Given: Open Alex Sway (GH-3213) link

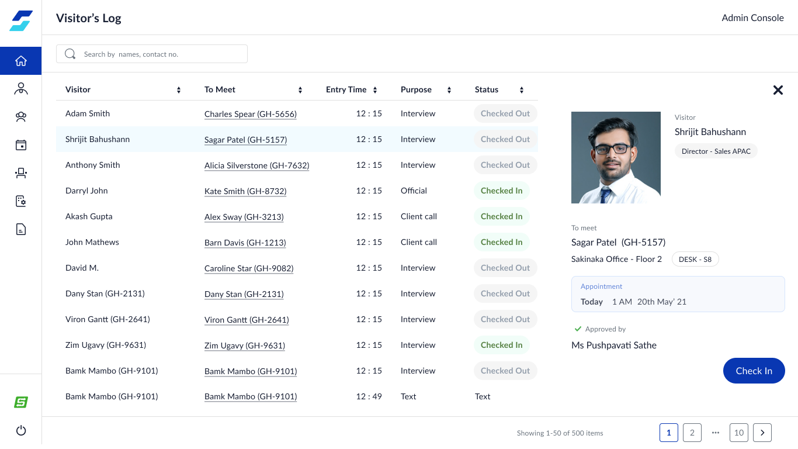Looking at the screenshot, I should [244, 217].
